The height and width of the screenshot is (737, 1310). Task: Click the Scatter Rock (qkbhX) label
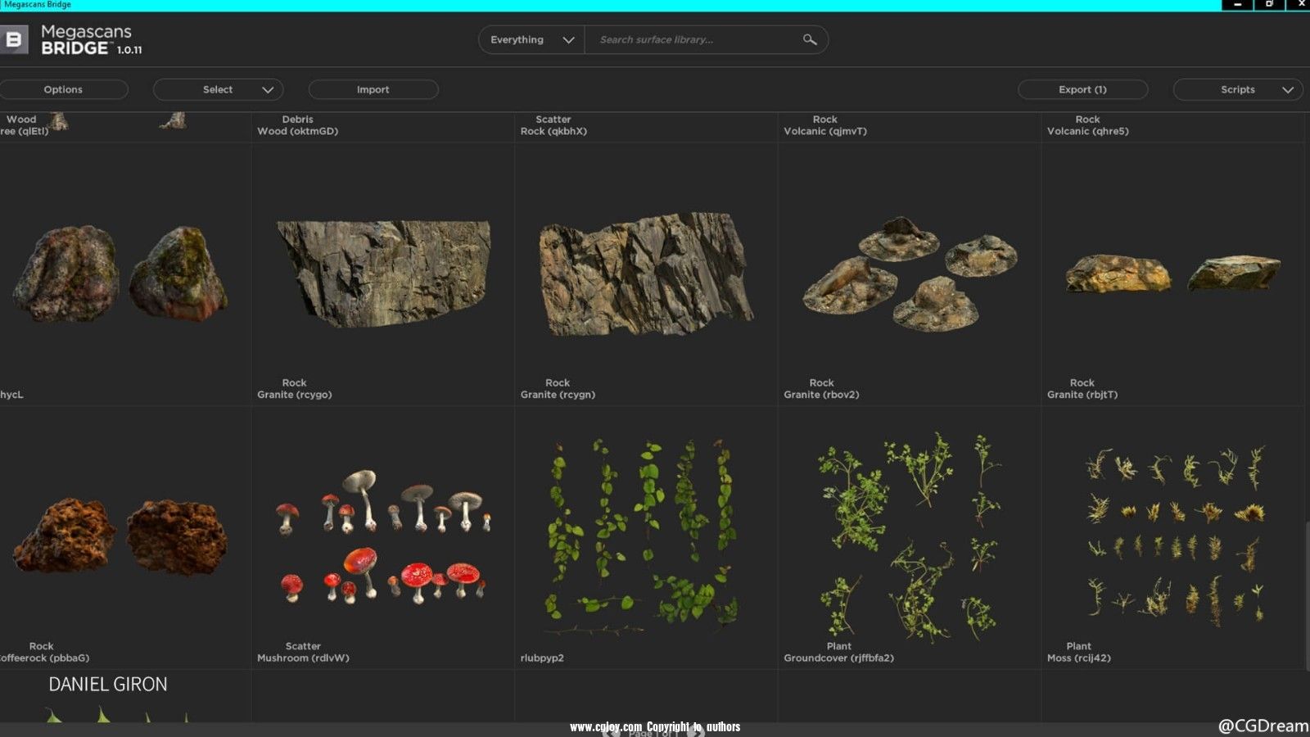(553, 125)
